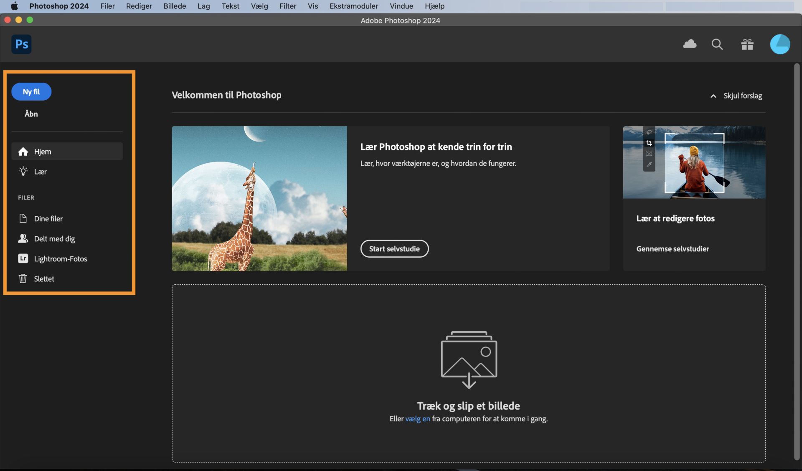The height and width of the screenshot is (471, 802).
Task: Open the Vindue menu
Action: [x=401, y=6]
